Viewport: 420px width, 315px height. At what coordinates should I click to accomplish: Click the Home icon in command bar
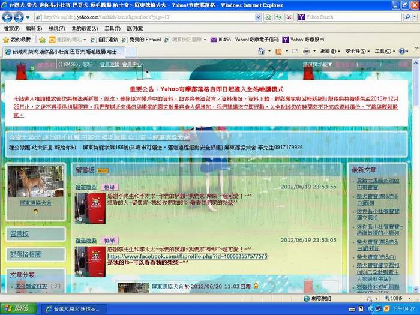pyautogui.click(x=261, y=51)
